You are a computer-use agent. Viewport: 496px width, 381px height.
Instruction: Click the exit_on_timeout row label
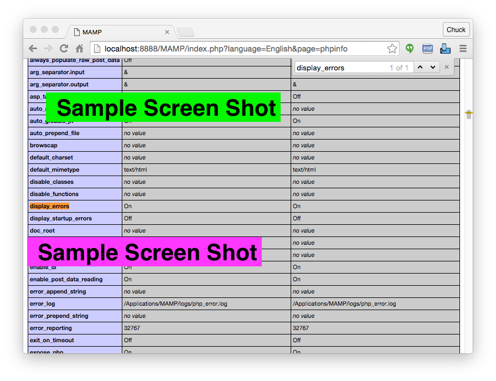52,340
